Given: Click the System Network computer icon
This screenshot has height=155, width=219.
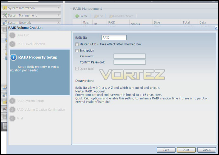Looking at the screenshot, I should pos(5,22).
